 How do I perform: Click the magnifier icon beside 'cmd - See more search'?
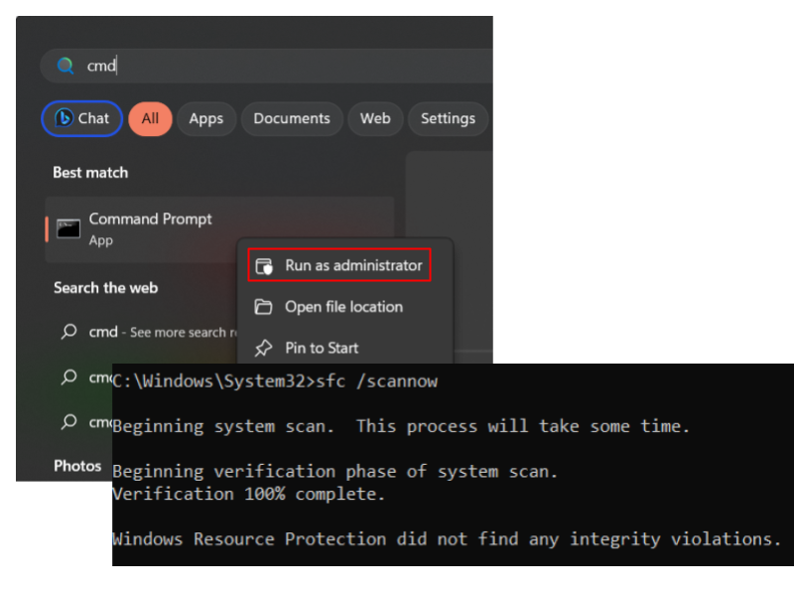68,332
